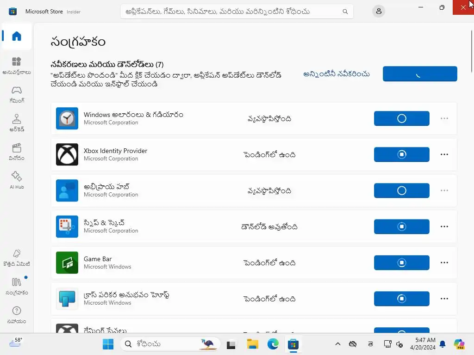474x355 pixels.
Task: Click Microsoft Store taskbar icon
Action: click(x=293, y=344)
